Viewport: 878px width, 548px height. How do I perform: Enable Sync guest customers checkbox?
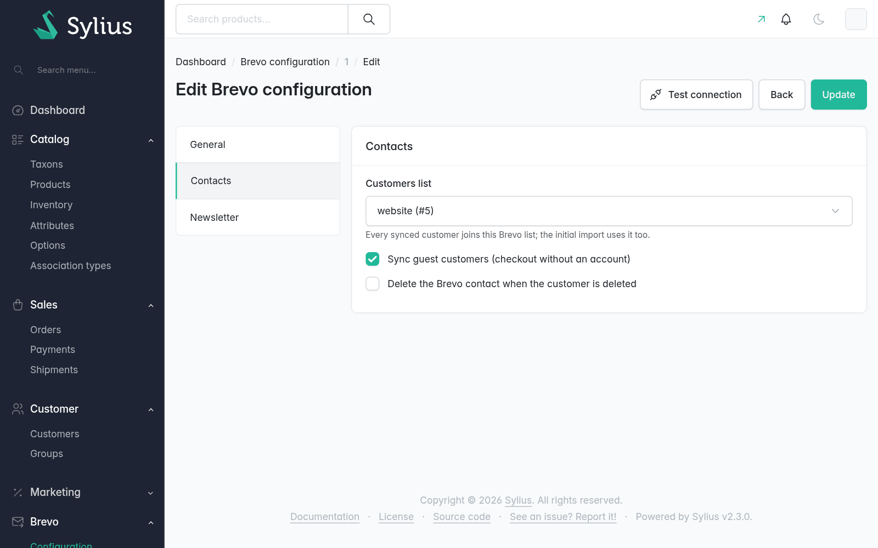point(373,259)
